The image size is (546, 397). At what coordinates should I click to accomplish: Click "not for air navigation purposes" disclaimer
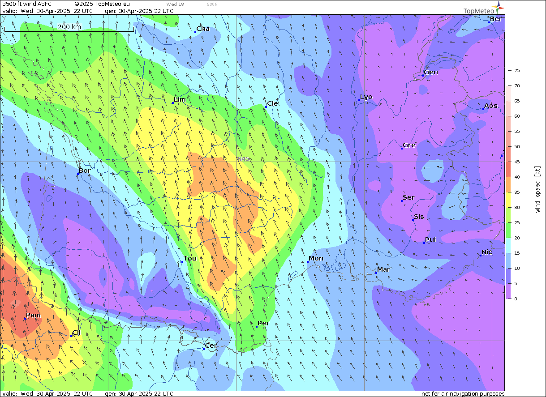click(x=463, y=394)
